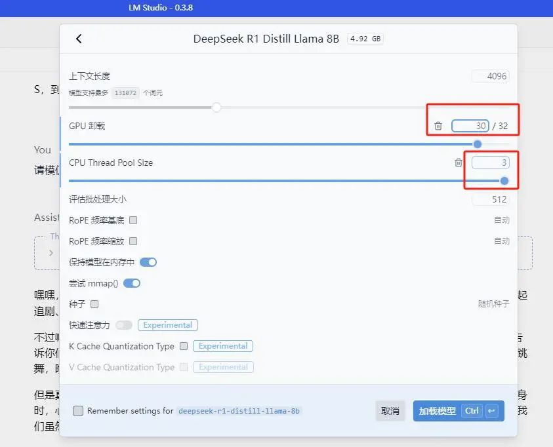Click 自动 value beside RoPE 频率基底
Screen dimensions: 553x447
point(502,220)
